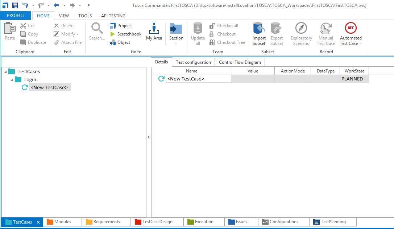Open the PROJECT ribbon tab
394x229 pixels.
pyautogui.click(x=16, y=16)
